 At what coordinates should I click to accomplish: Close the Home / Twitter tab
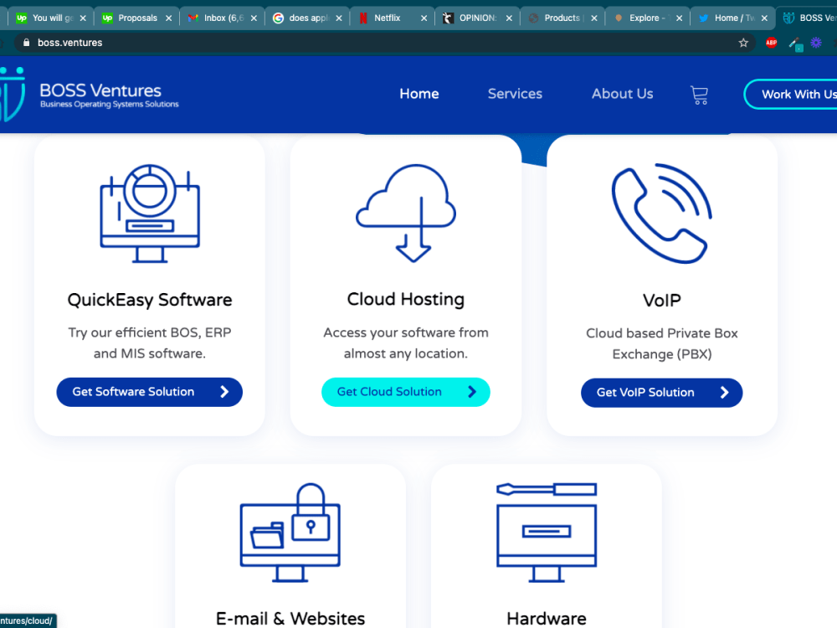pyautogui.click(x=764, y=18)
